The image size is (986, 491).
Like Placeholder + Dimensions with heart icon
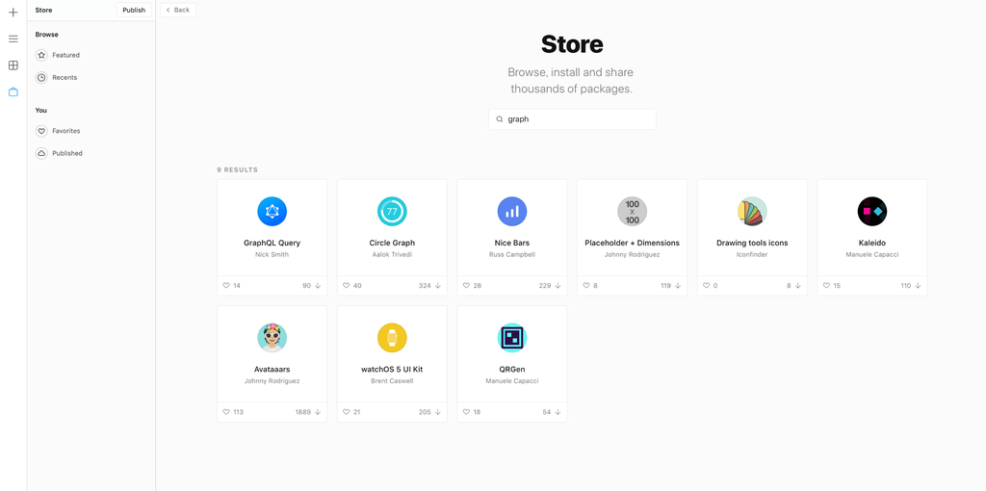(x=586, y=285)
